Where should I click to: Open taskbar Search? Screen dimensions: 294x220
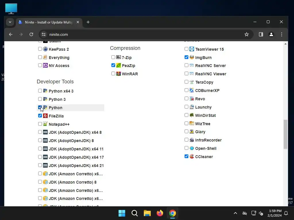click(134, 213)
